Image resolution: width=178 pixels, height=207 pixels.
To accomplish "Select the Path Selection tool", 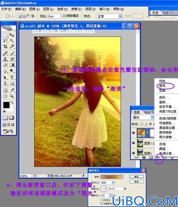I will coord(5,77).
